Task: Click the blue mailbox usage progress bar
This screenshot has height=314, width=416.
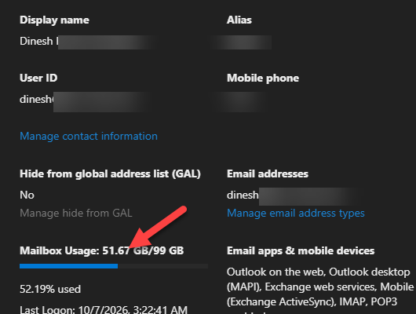Action: pyautogui.click(x=114, y=266)
